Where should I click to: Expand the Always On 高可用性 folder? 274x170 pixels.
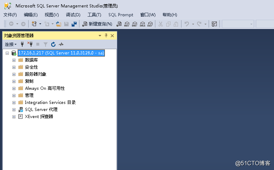(x=14, y=88)
